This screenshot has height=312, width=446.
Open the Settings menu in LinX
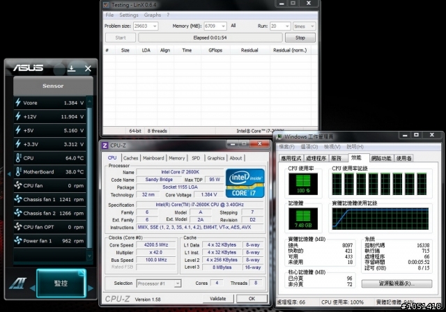pos(129,15)
